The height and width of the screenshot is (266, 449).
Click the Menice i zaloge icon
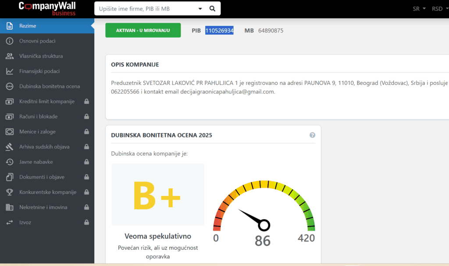pos(9,132)
